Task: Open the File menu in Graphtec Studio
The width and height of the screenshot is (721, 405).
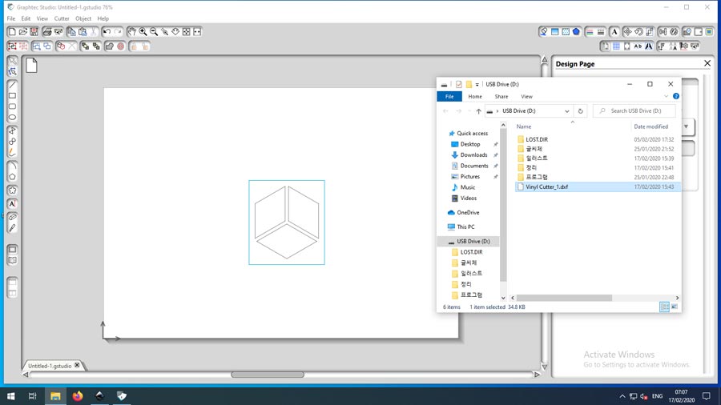Action: [x=11, y=19]
